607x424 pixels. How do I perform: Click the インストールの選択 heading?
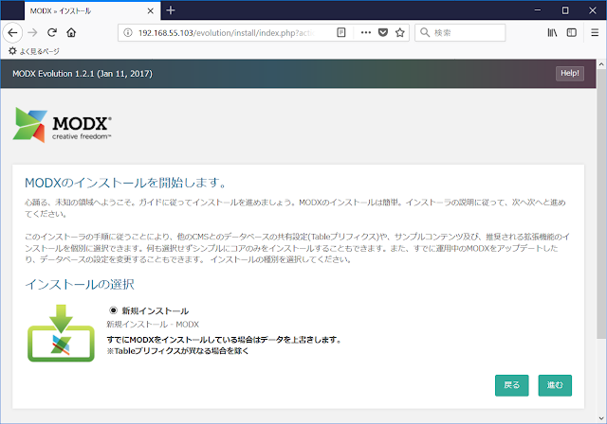tap(80, 285)
